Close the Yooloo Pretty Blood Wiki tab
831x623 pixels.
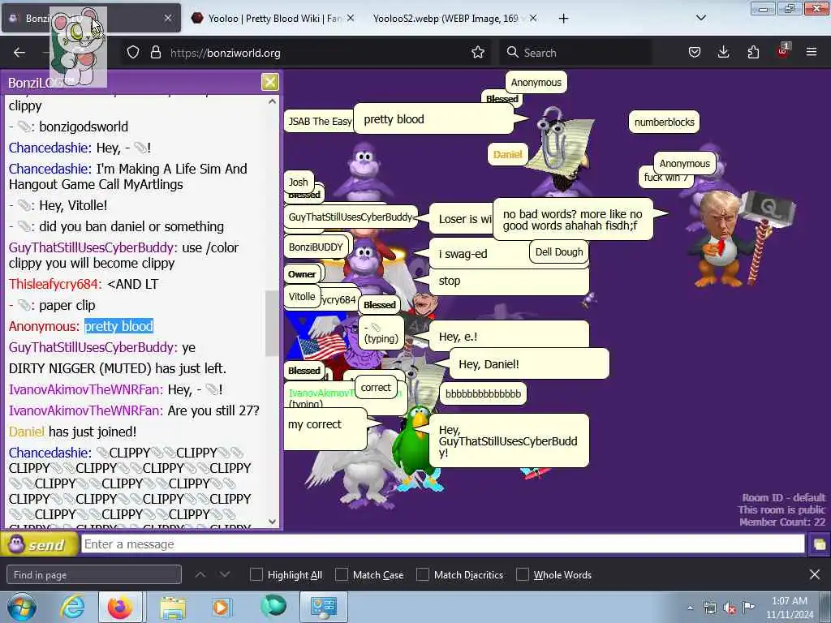[x=351, y=18]
